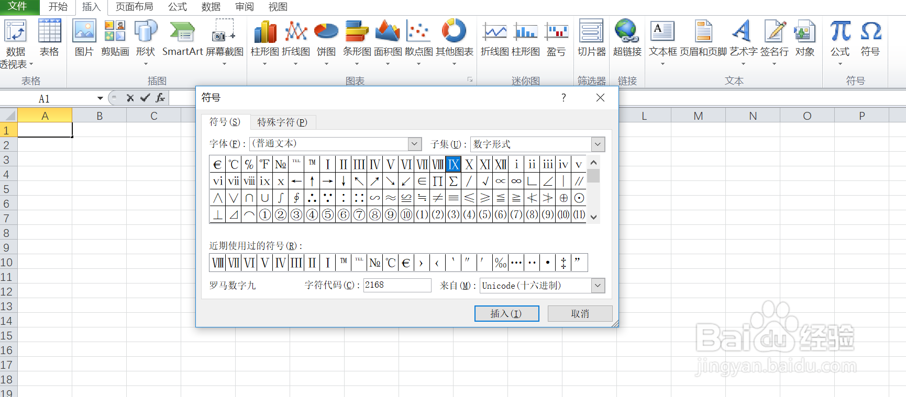Select the ① circled number symbol
This screenshot has height=397, width=906.
265,214
